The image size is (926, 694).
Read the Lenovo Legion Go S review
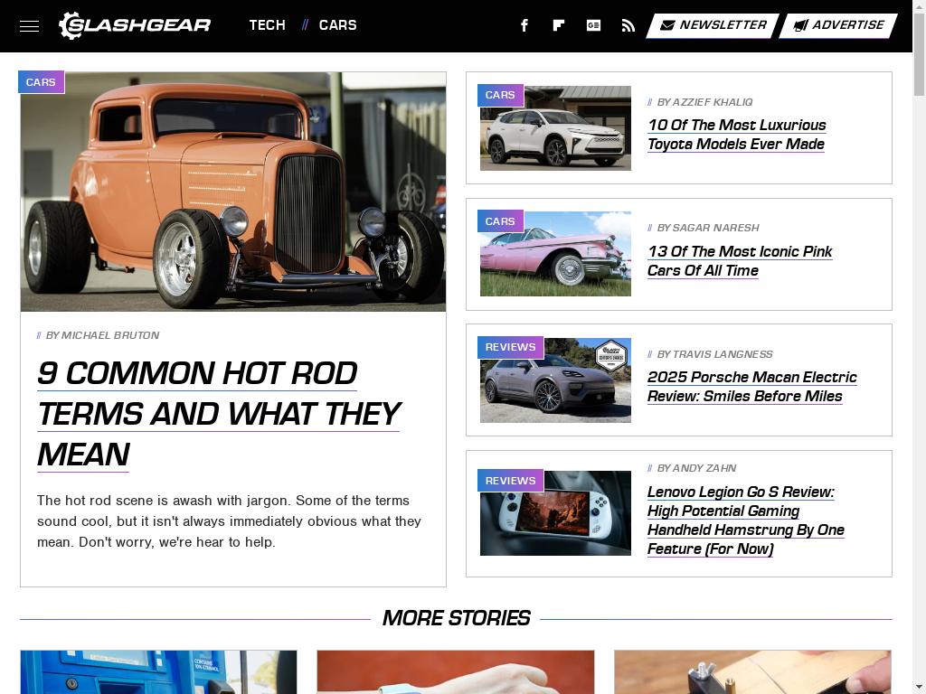click(x=745, y=520)
